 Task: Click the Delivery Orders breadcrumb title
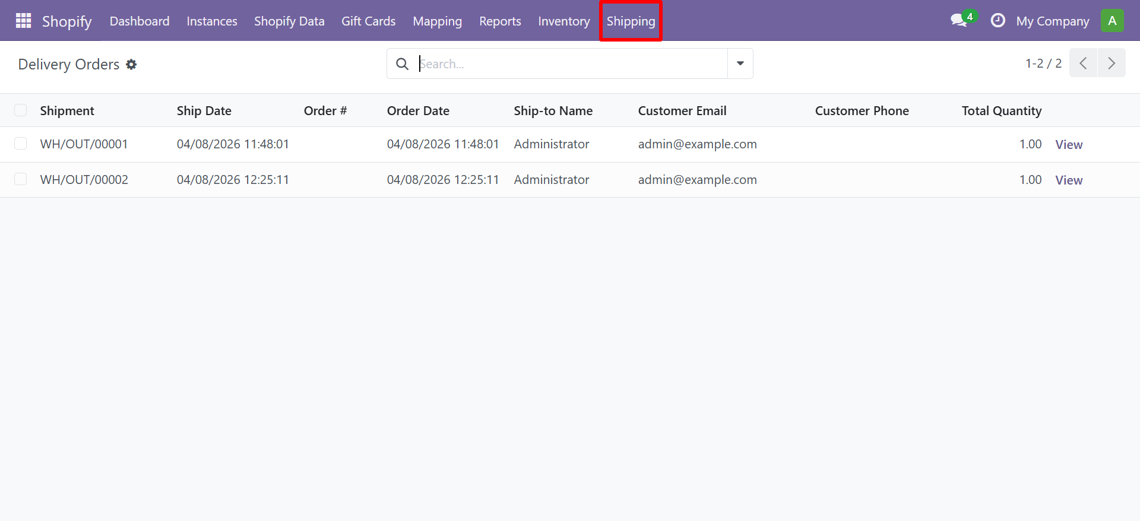(69, 64)
